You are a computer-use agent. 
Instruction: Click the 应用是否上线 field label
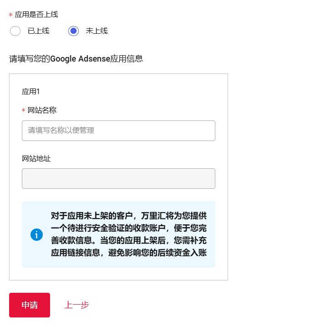click(36, 15)
